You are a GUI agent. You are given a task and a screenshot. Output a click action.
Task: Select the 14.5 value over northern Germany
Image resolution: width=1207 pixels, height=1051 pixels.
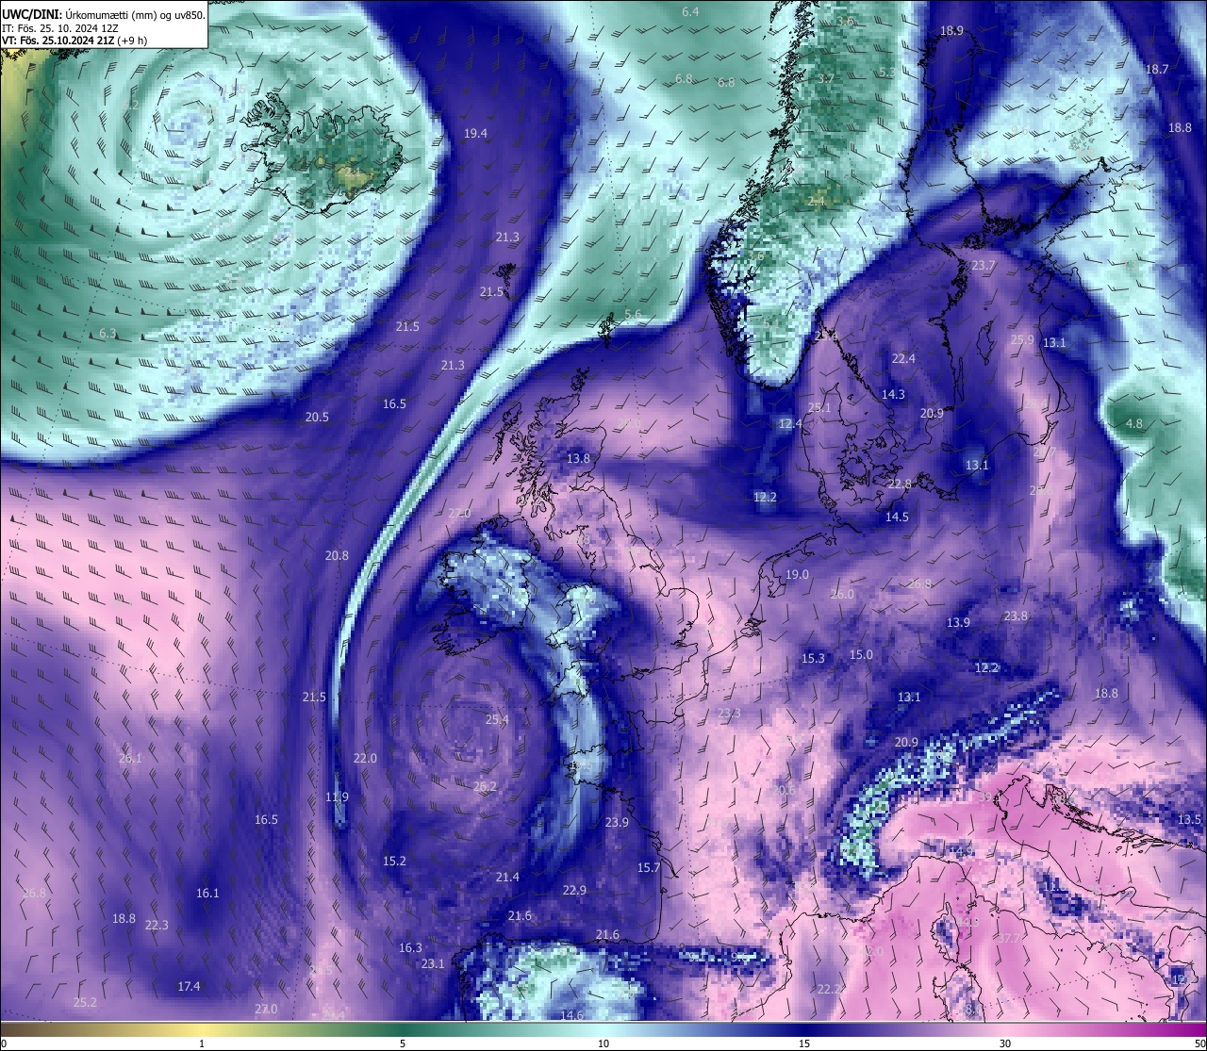(897, 517)
